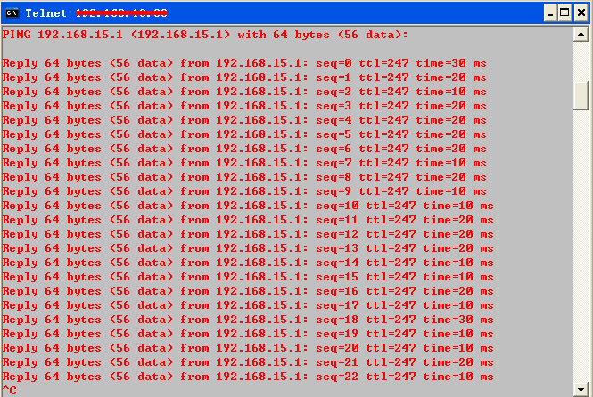Image resolution: width=593 pixels, height=397 pixels.
Task: Select the reply line with seq=8
Action: 244,177
